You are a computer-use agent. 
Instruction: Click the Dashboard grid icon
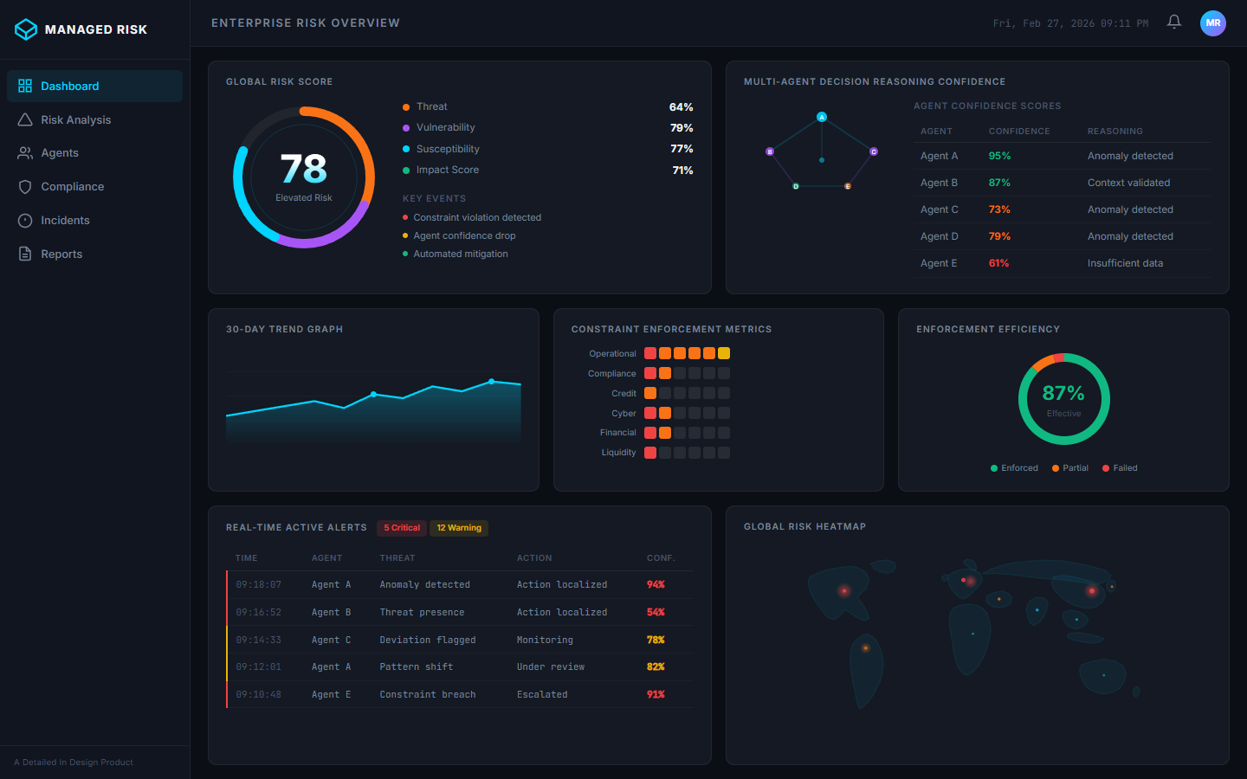tap(25, 86)
